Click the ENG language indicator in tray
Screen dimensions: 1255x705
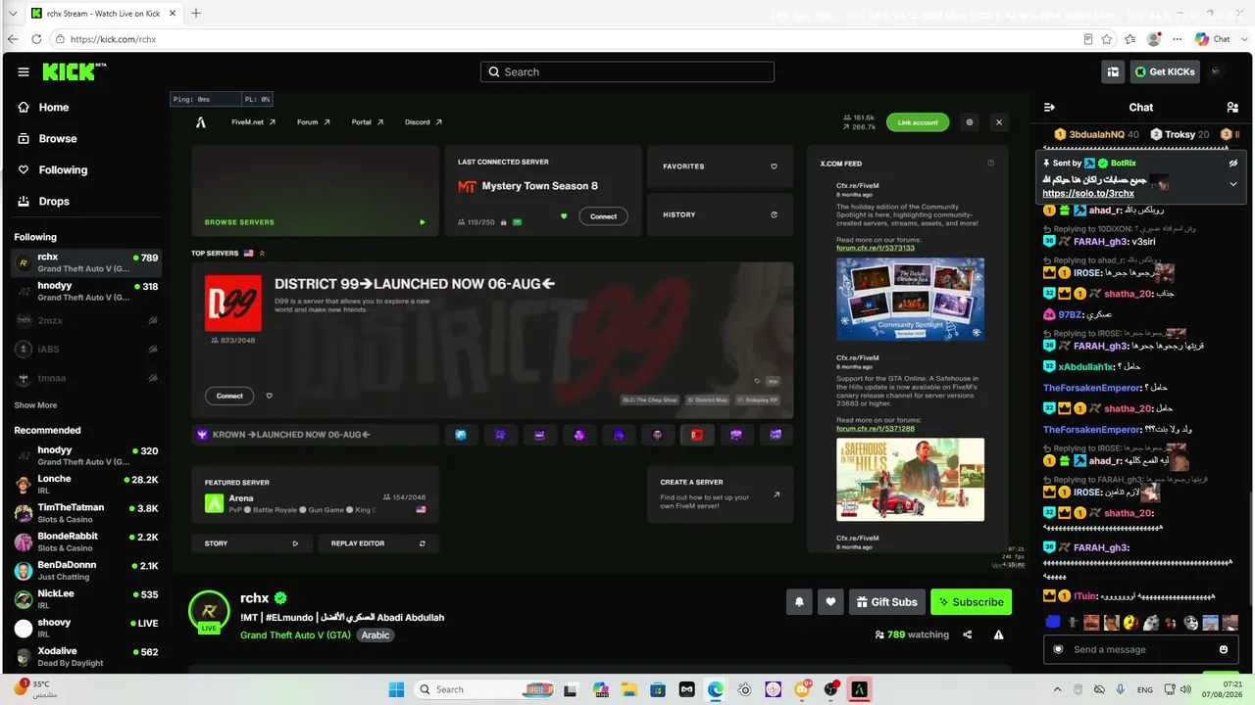(1144, 689)
